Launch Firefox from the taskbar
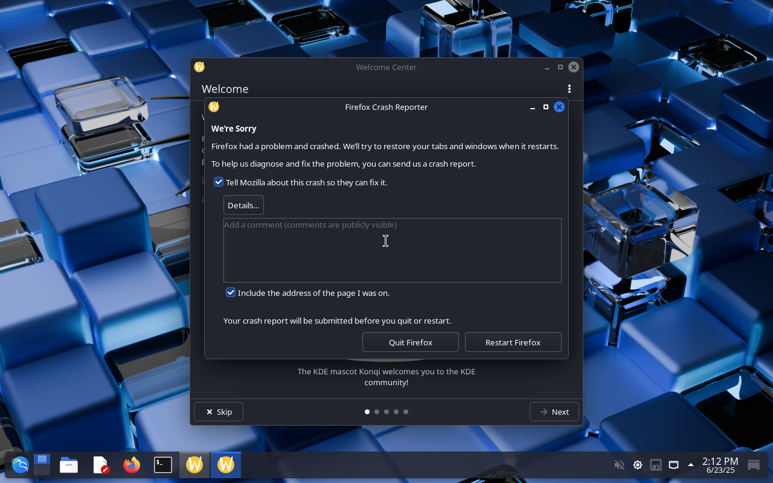Viewport: 773px width, 483px height. (132, 465)
